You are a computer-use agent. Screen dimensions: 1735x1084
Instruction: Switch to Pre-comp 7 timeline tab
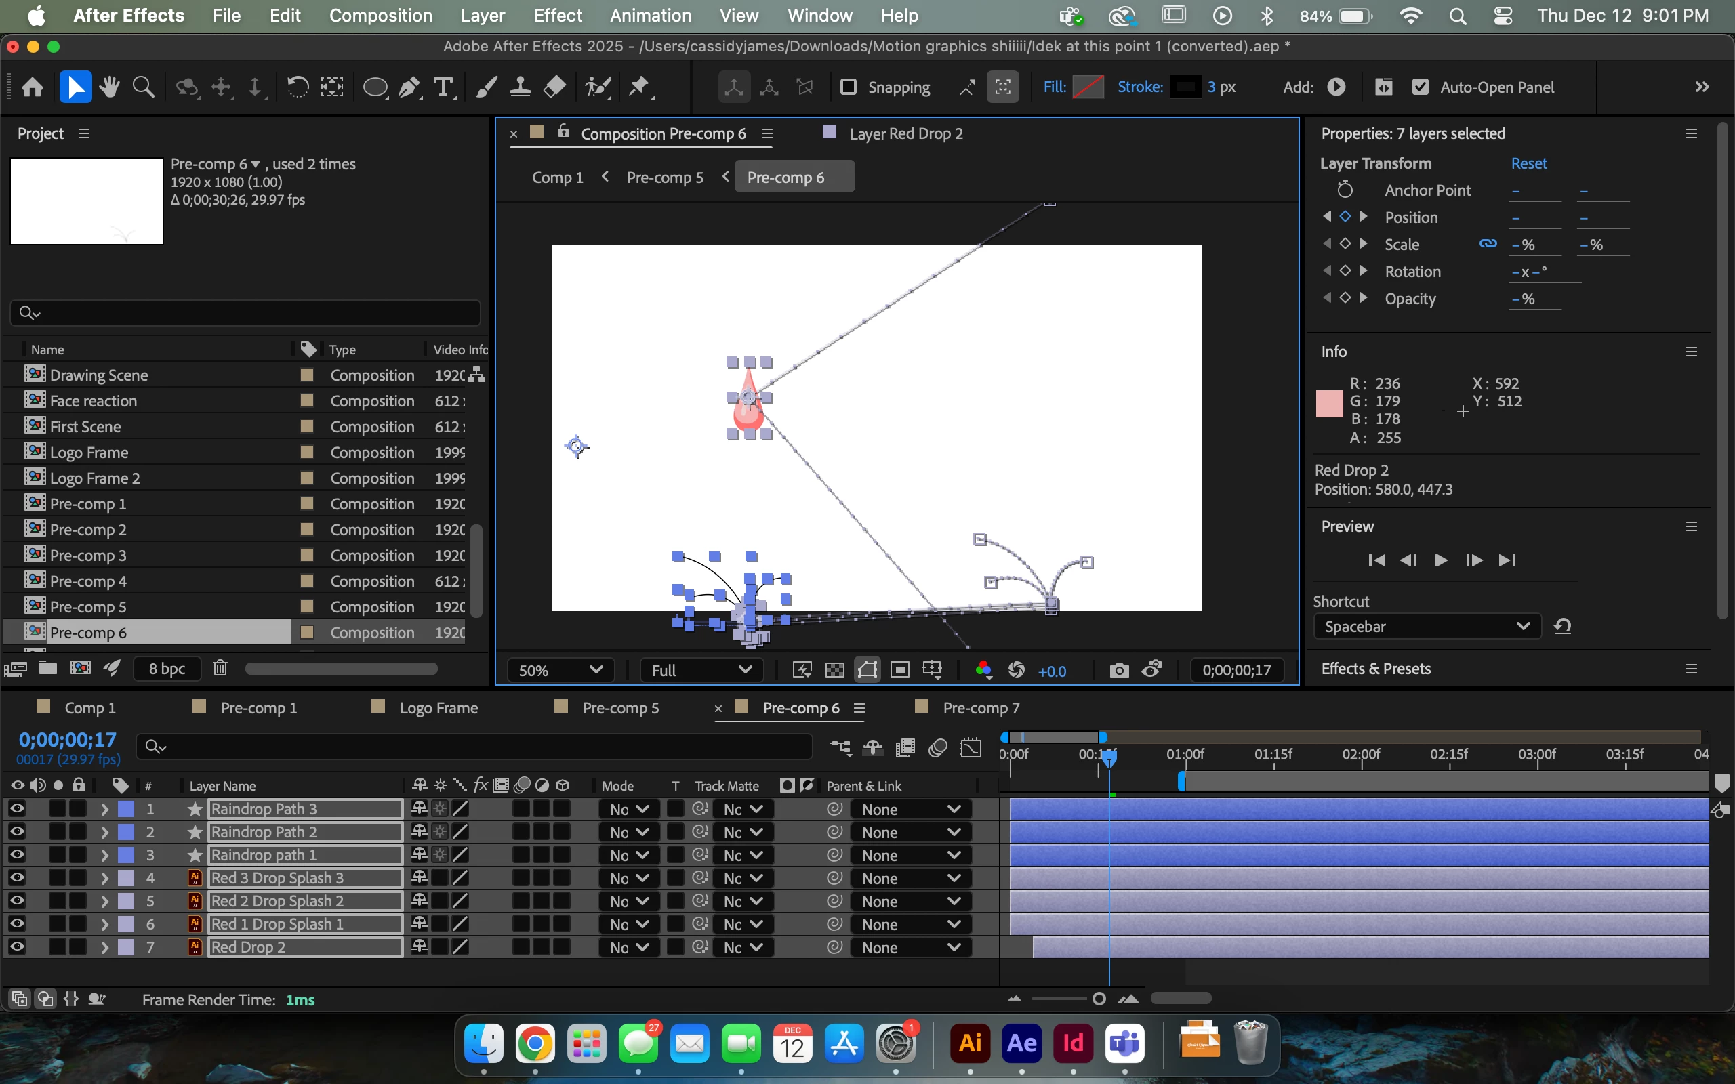980,709
